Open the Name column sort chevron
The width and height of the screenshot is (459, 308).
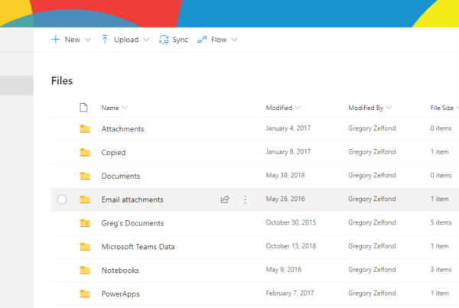pos(125,108)
